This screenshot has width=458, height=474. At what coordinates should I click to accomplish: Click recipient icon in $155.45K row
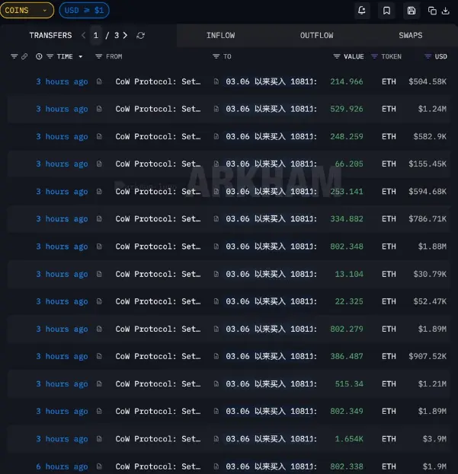216,164
